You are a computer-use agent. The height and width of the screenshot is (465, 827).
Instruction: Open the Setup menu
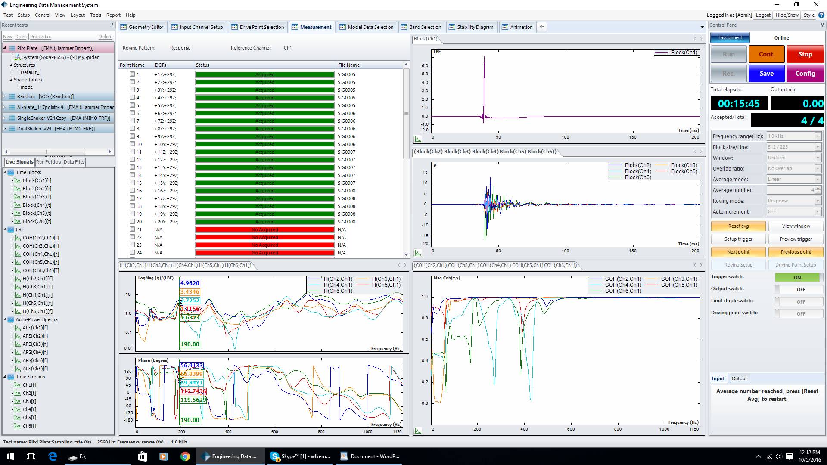pos(24,15)
